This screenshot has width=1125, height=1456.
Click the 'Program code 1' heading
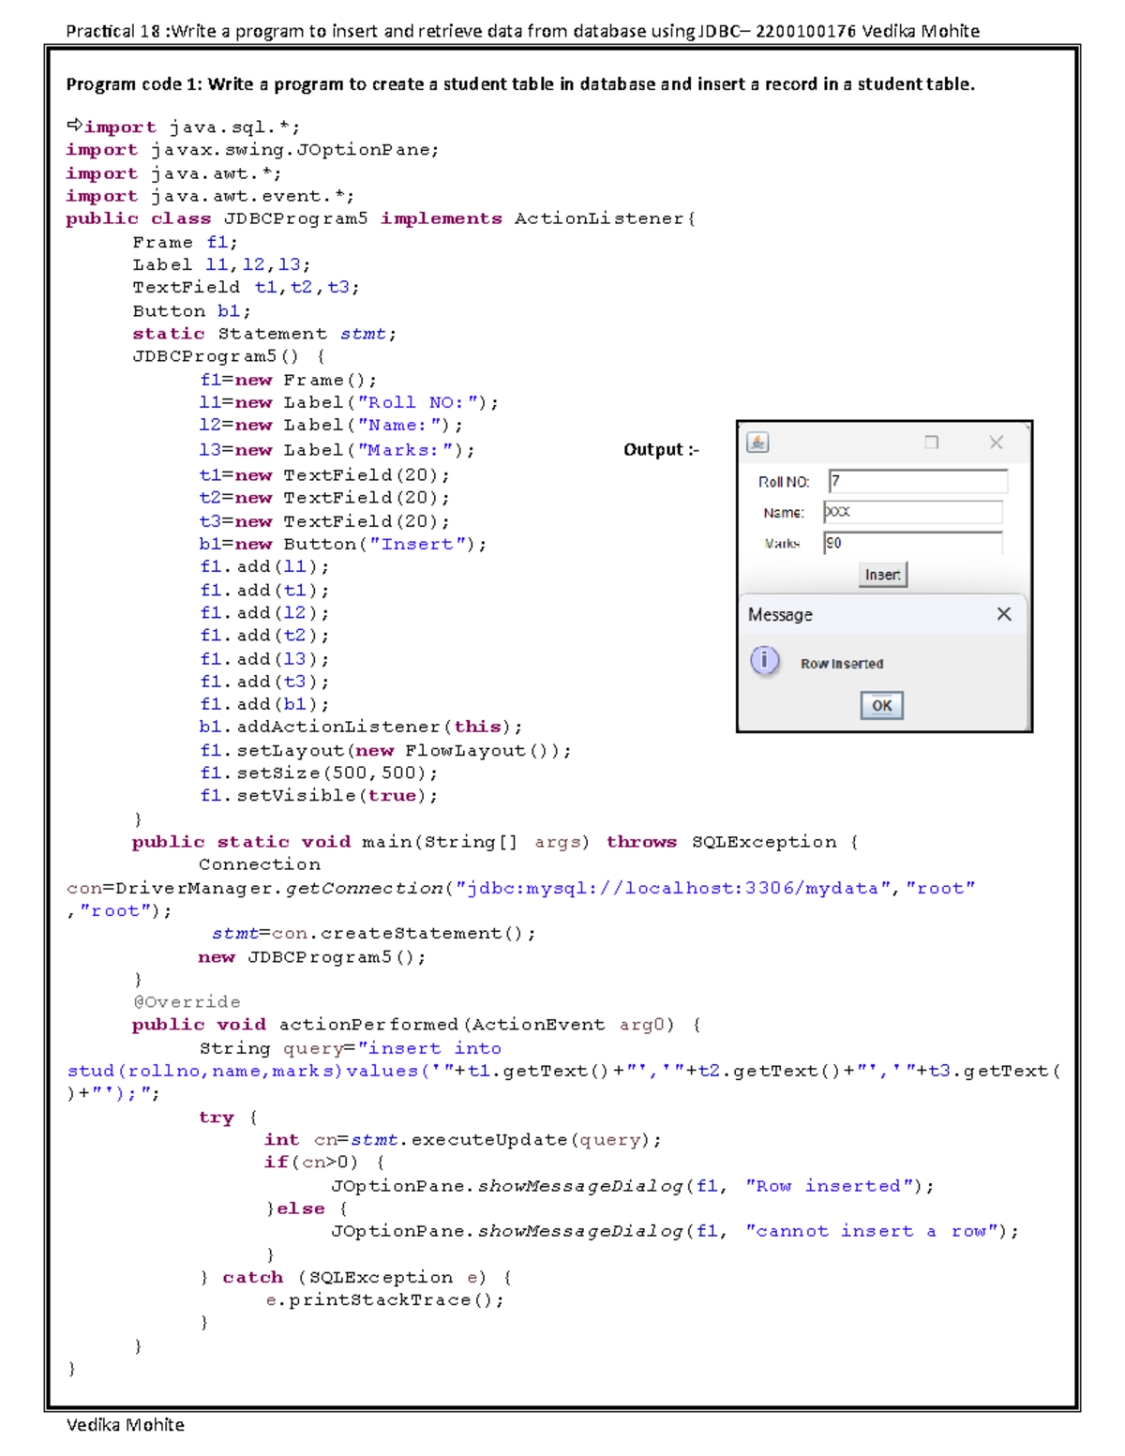[x=520, y=84]
